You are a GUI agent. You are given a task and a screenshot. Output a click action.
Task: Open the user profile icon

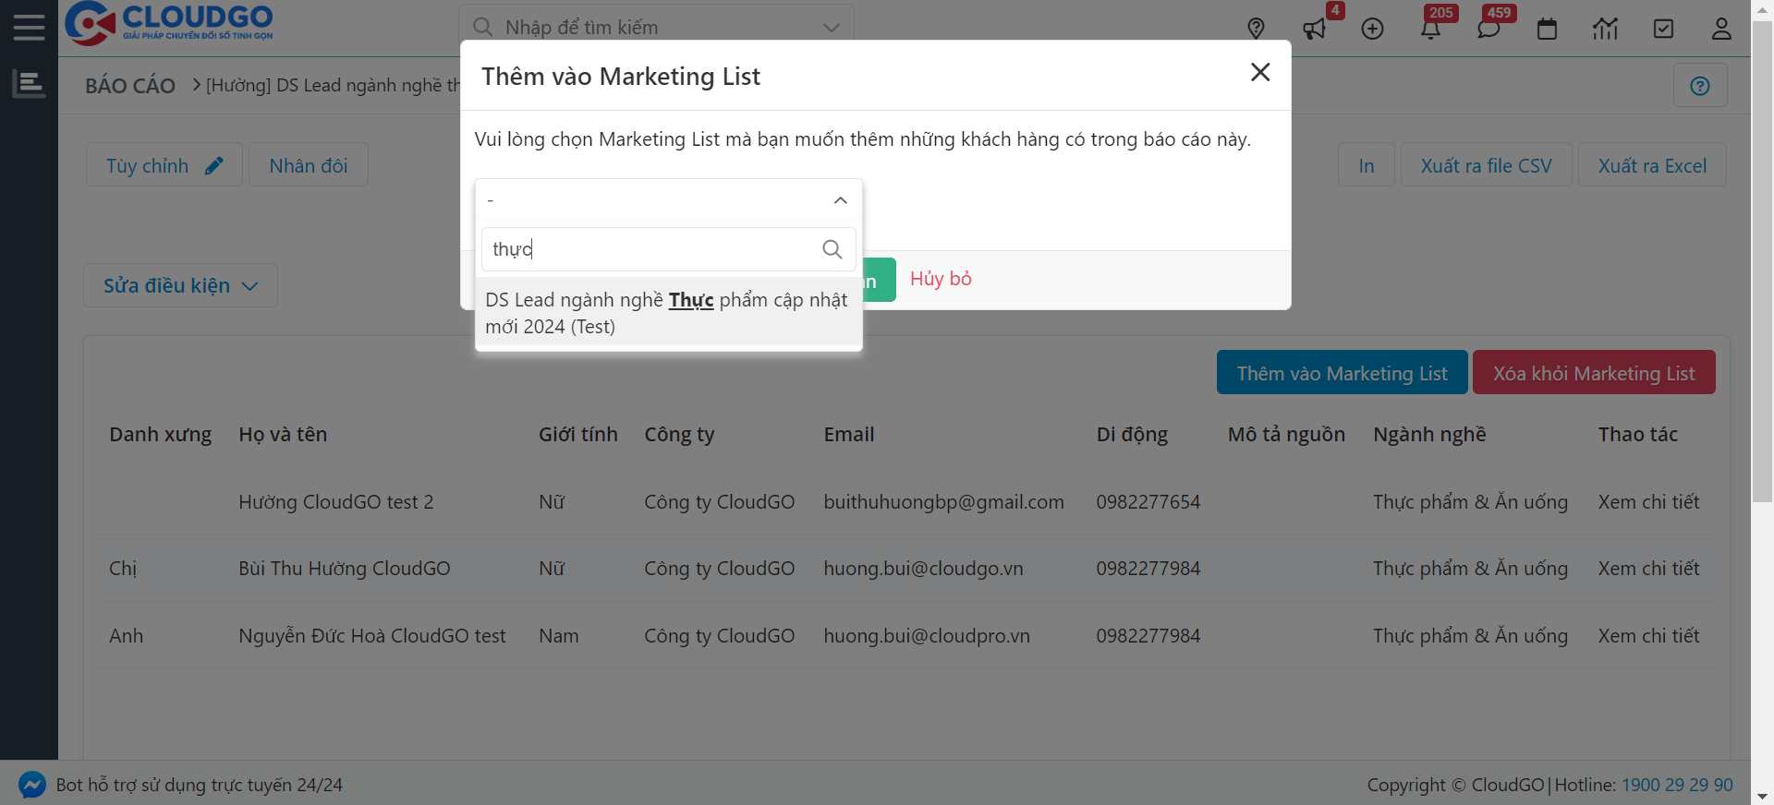(x=1721, y=29)
